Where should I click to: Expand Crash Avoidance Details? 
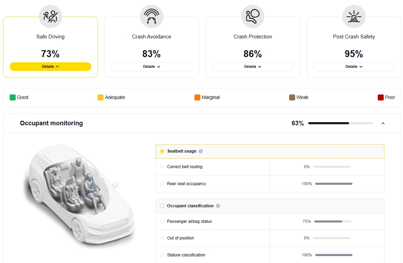tap(152, 66)
